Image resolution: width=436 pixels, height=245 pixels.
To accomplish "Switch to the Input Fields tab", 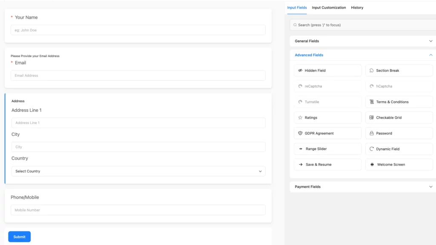I will click(297, 8).
